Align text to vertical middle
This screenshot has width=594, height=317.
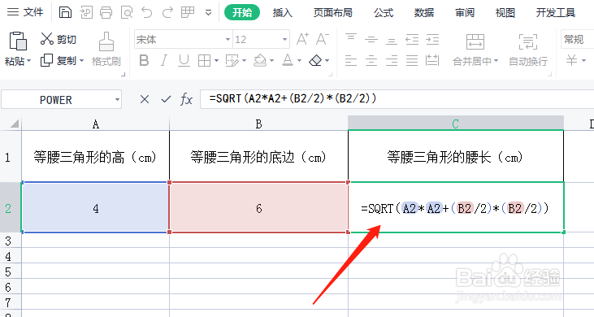point(371,39)
